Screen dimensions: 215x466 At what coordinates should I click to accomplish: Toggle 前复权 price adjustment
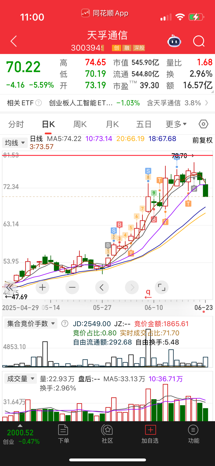coord(202,140)
